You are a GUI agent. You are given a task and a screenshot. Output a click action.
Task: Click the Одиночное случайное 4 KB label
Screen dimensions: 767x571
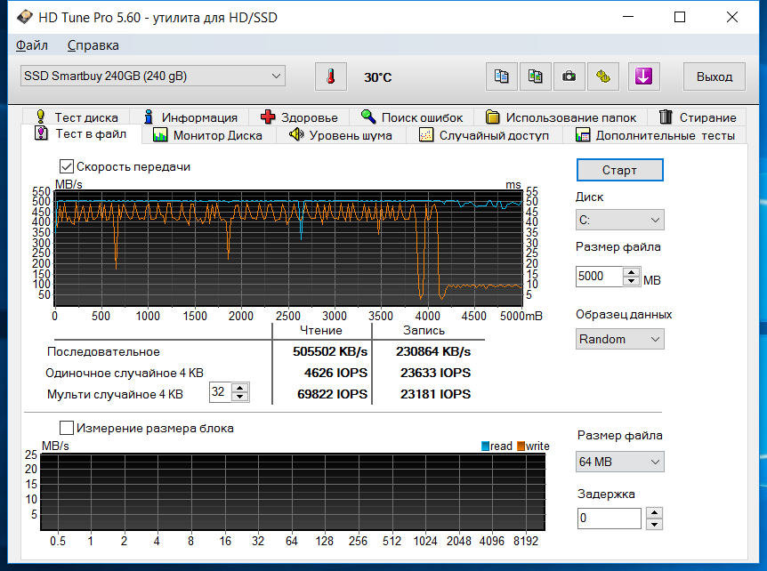coord(125,373)
